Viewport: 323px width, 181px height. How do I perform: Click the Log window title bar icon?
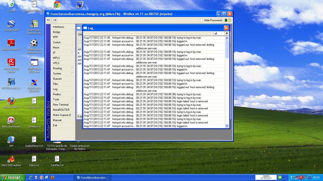coord(85,28)
